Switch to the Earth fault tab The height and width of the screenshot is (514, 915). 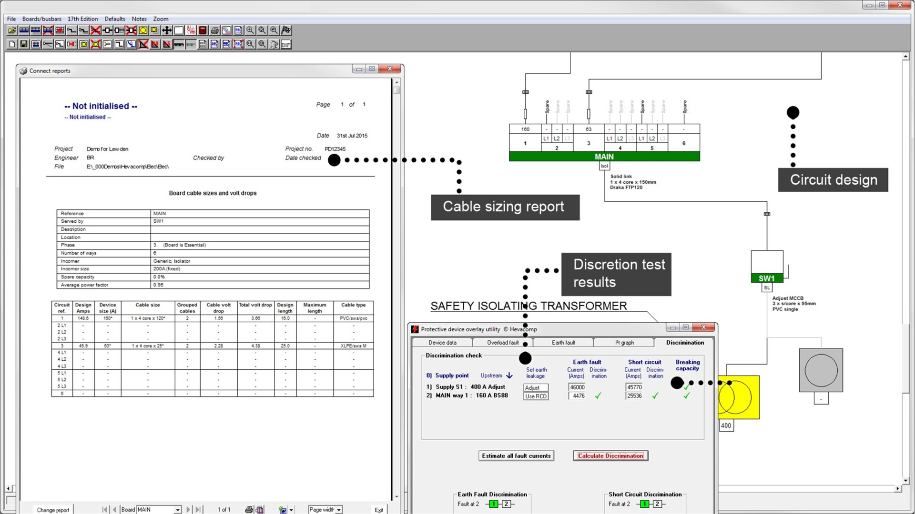click(563, 342)
